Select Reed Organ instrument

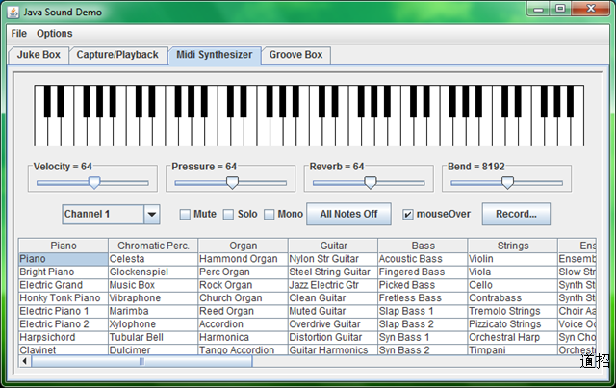pos(244,311)
